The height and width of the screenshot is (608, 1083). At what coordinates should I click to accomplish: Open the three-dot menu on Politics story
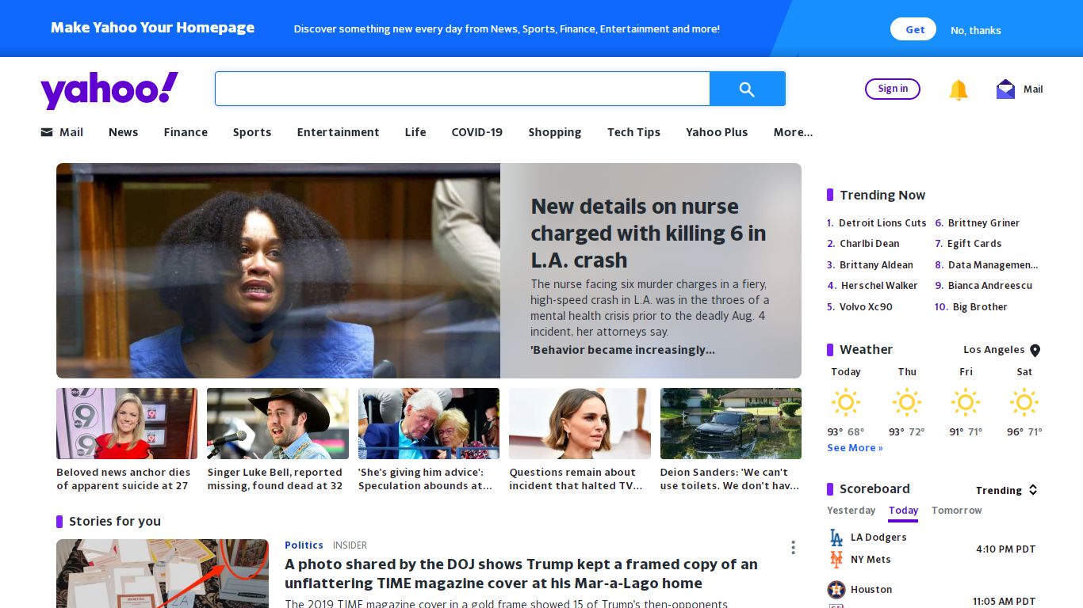pyautogui.click(x=793, y=547)
